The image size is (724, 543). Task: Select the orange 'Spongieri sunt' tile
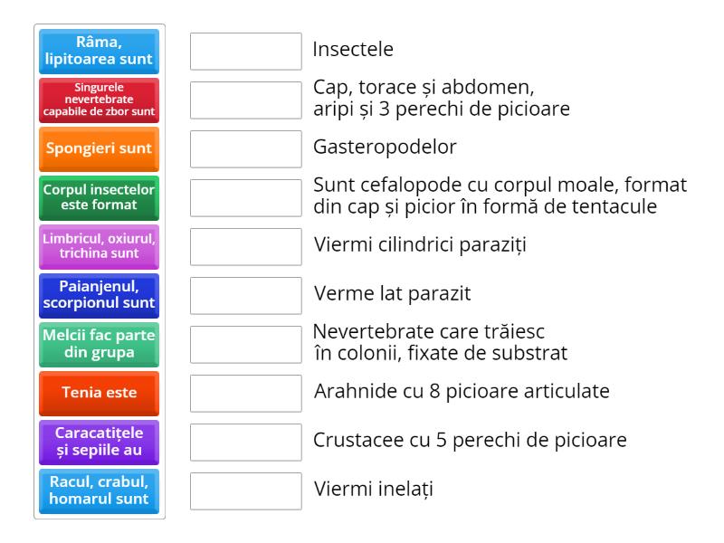coord(100,148)
